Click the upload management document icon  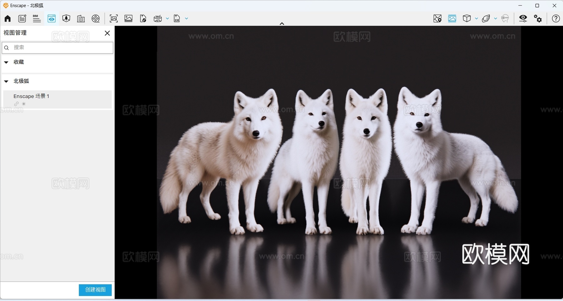[143, 18]
